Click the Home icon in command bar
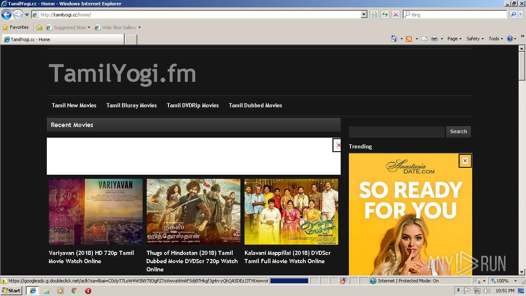The width and height of the screenshot is (526, 296). point(394,39)
